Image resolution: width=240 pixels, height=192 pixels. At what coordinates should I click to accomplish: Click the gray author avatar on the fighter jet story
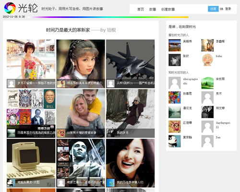tap(111, 84)
